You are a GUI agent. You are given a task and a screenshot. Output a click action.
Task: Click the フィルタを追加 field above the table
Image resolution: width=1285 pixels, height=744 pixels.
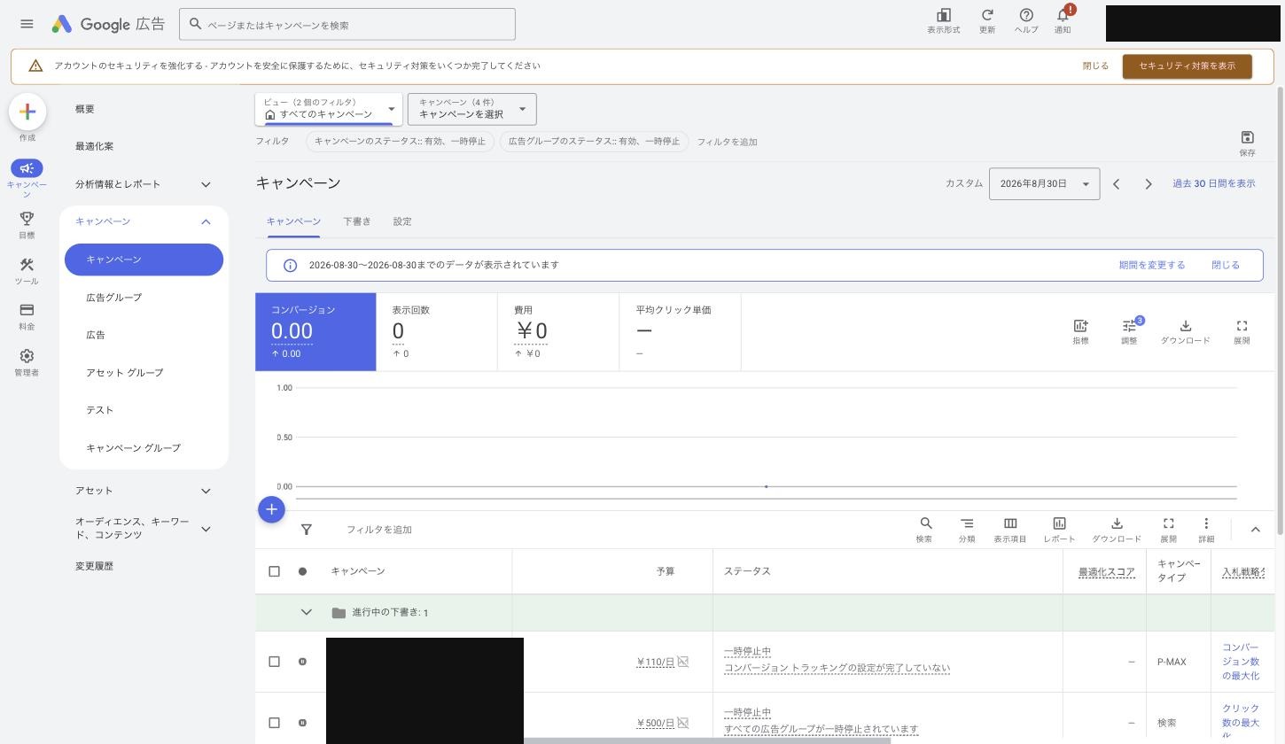pyautogui.click(x=379, y=530)
